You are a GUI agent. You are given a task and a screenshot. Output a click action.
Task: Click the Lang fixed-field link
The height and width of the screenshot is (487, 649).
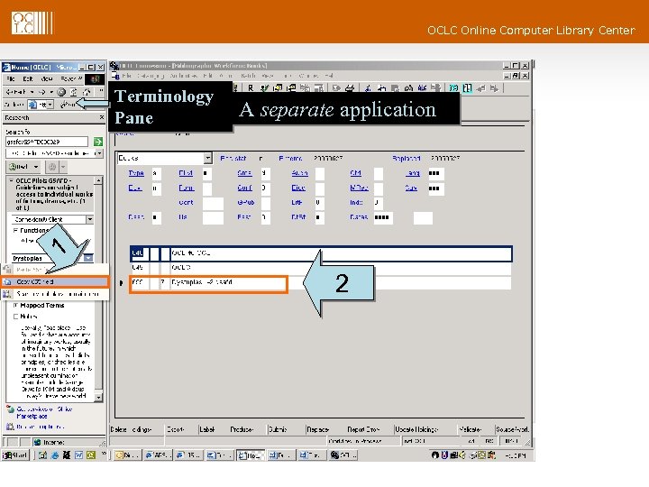click(413, 173)
